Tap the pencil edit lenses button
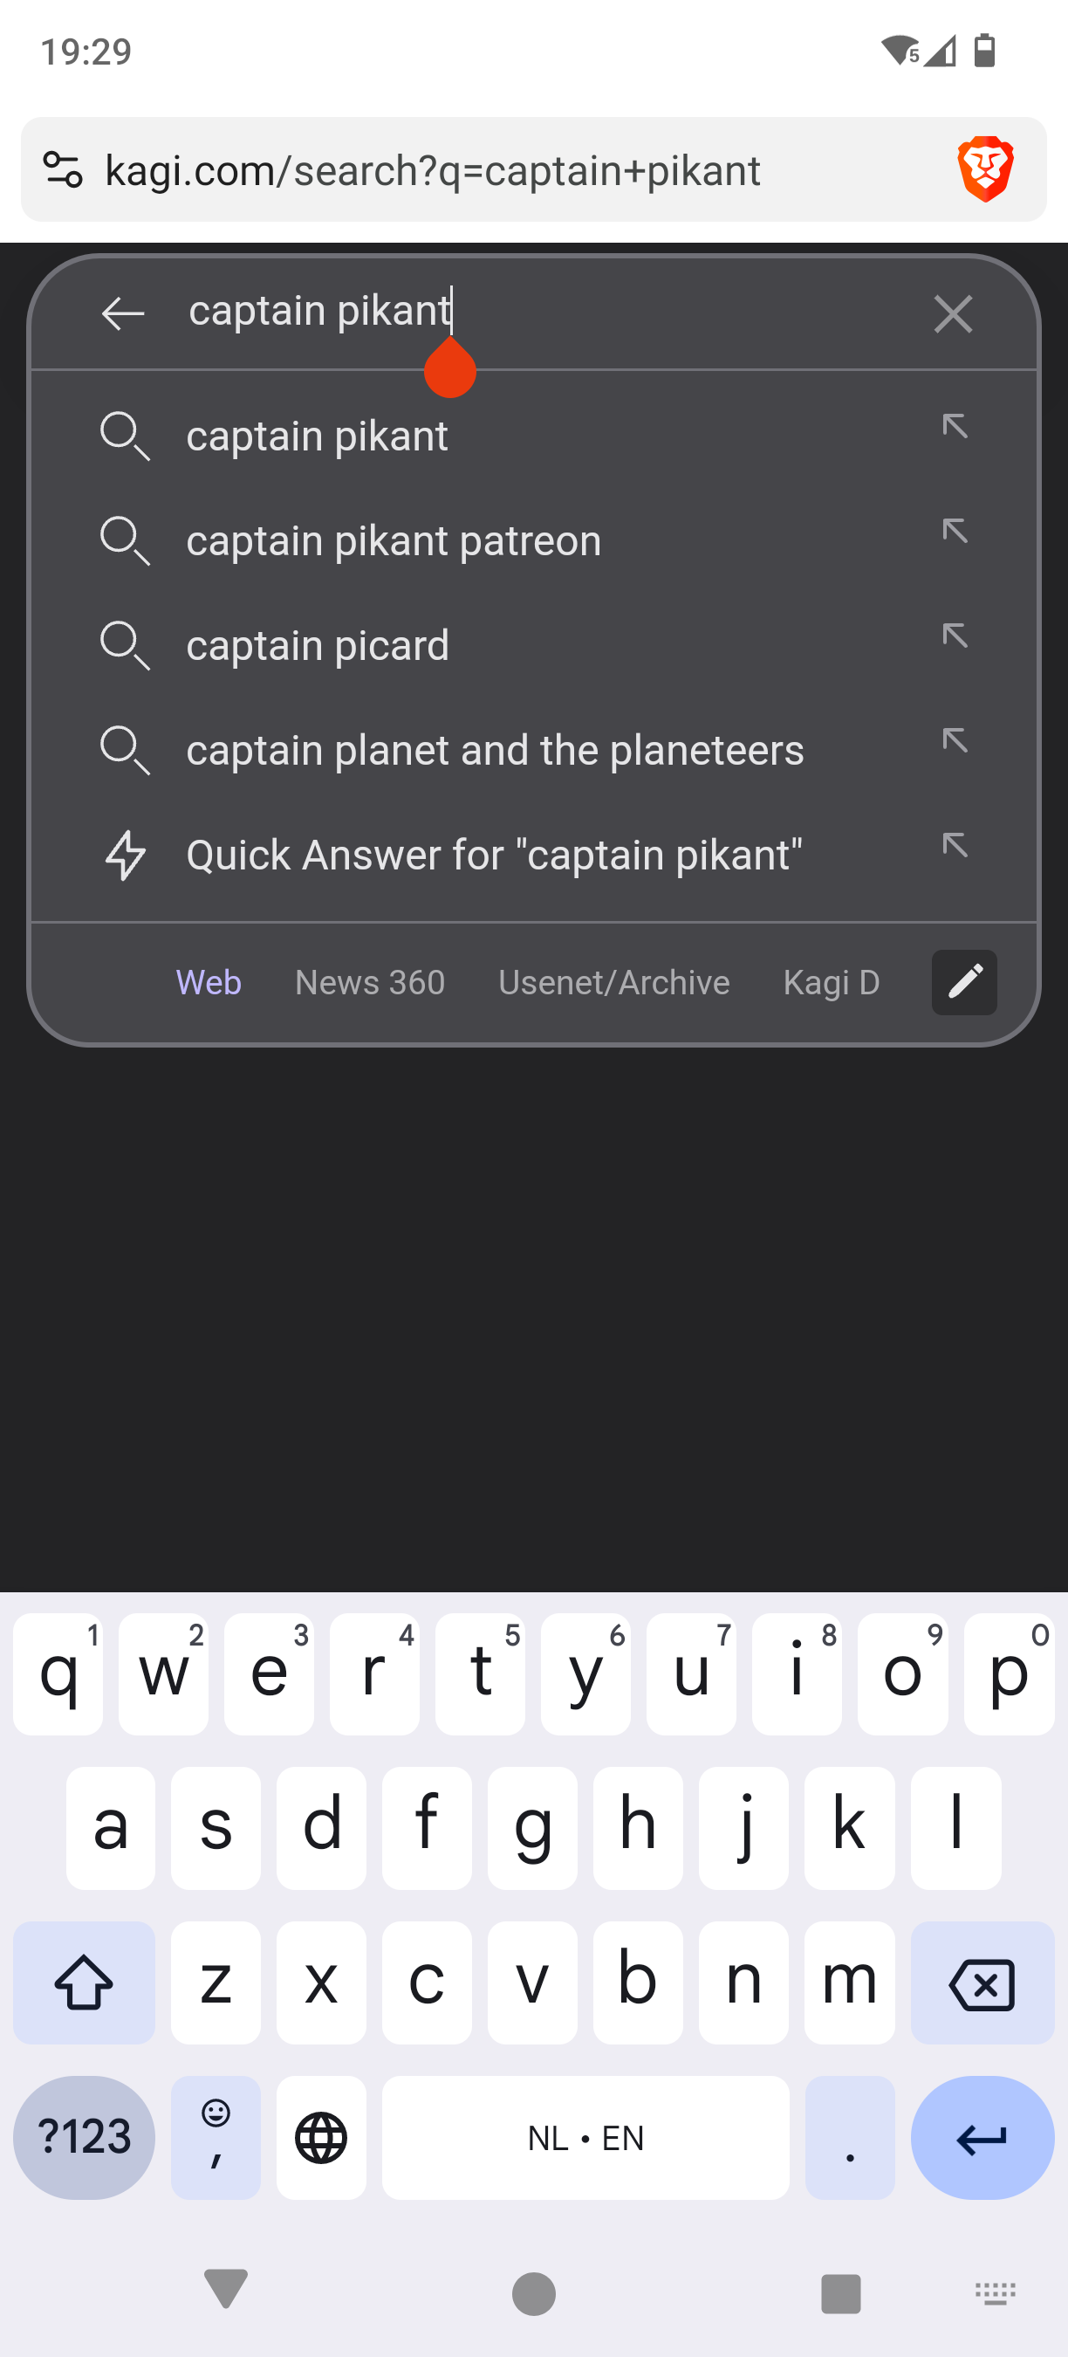The width and height of the screenshot is (1068, 2357). coord(964,982)
